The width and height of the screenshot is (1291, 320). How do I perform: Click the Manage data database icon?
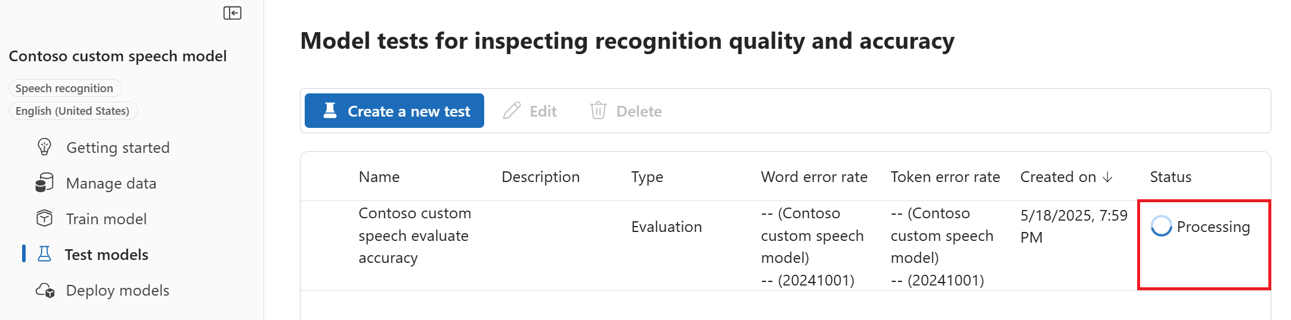(45, 183)
